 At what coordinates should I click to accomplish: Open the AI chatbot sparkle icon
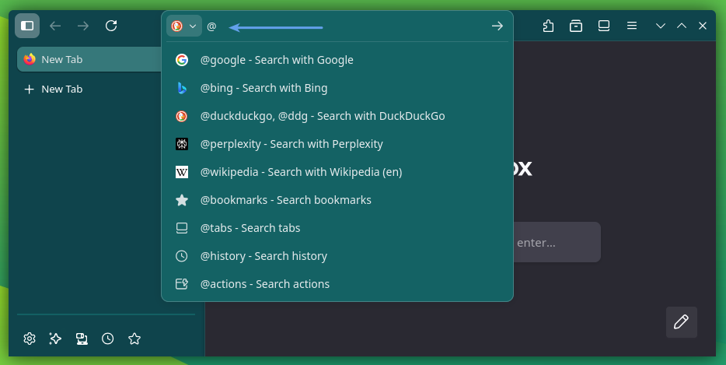coord(55,339)
